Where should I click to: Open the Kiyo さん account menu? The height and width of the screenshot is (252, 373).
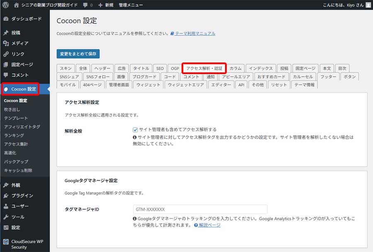pyautogui.click(x=346, y=5)
